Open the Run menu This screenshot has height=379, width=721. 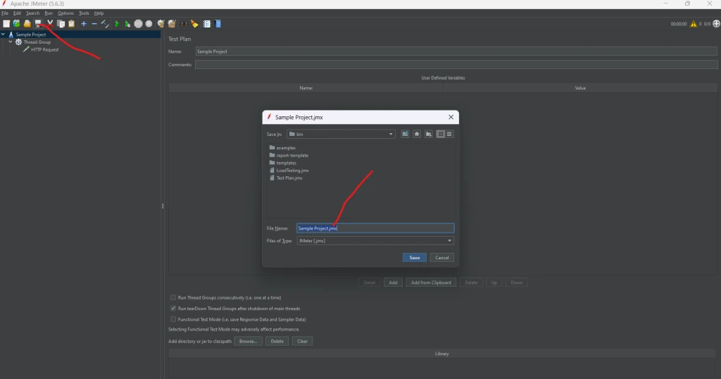tap(49, 13)
